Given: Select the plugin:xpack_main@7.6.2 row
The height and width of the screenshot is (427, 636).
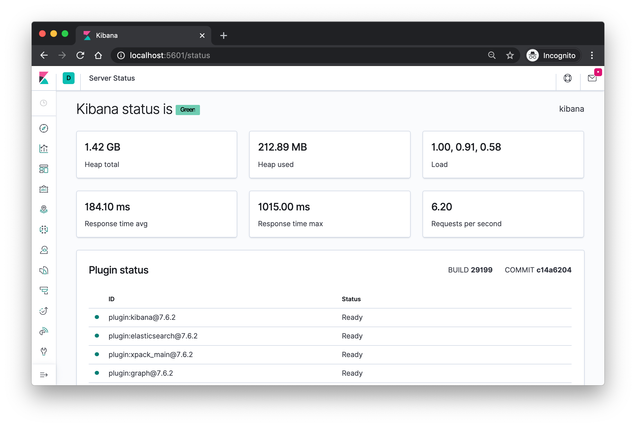Looking at the screenshot, I should tap(330, 355).
